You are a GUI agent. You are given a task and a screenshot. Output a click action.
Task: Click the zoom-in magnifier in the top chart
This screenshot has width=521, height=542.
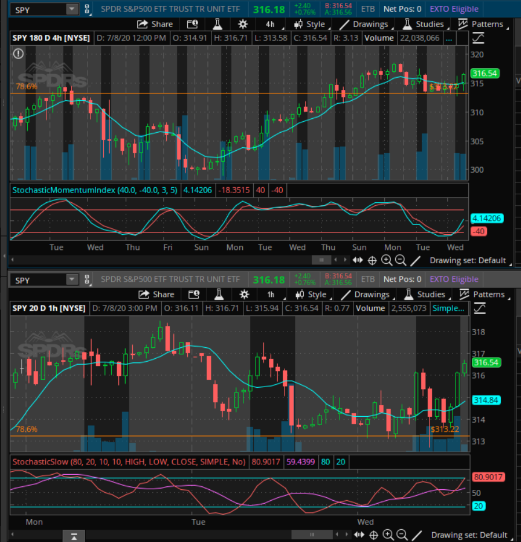tap(387, 260)
